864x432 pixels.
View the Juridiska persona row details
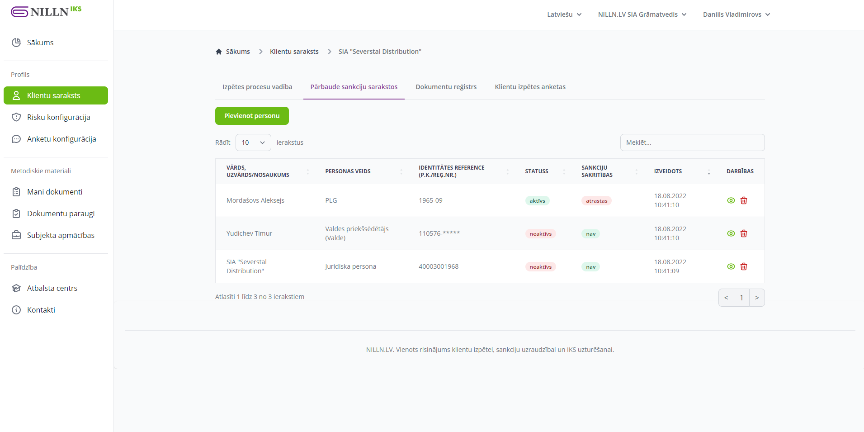click(731, 266)
